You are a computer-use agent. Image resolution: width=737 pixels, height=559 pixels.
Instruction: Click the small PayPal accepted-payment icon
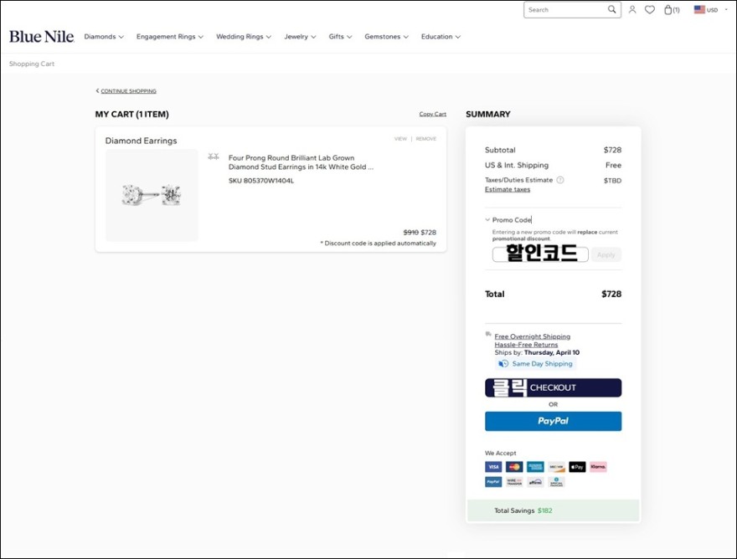[x=493, y=481]
